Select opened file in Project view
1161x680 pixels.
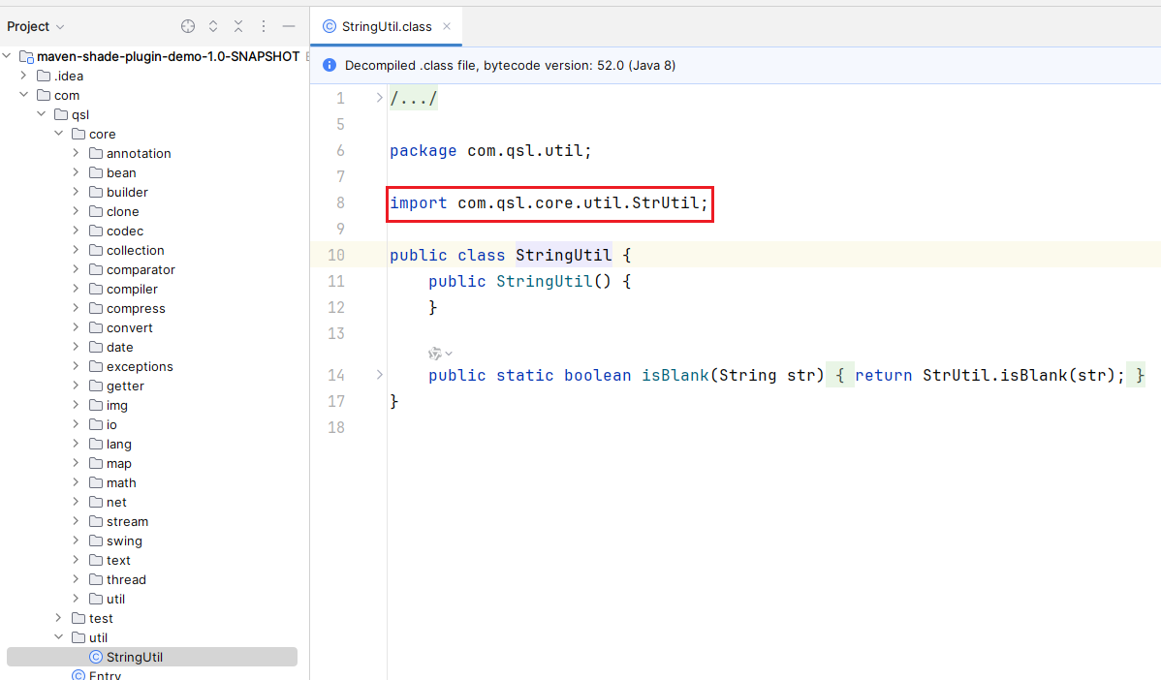click(x=187, y=26)
